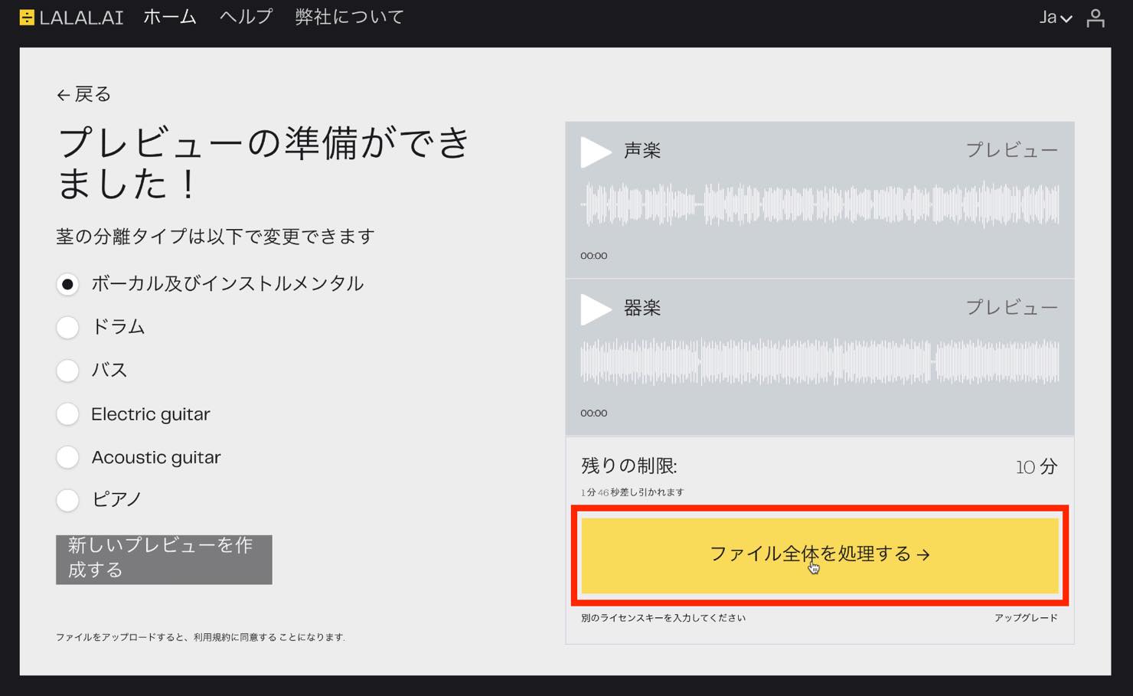Select Electric guitar stem option

point(67,414)
